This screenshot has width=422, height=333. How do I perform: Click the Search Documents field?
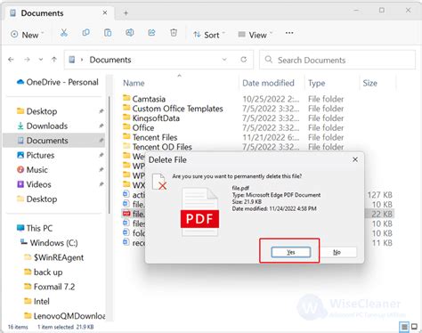(x=337, y=60)
